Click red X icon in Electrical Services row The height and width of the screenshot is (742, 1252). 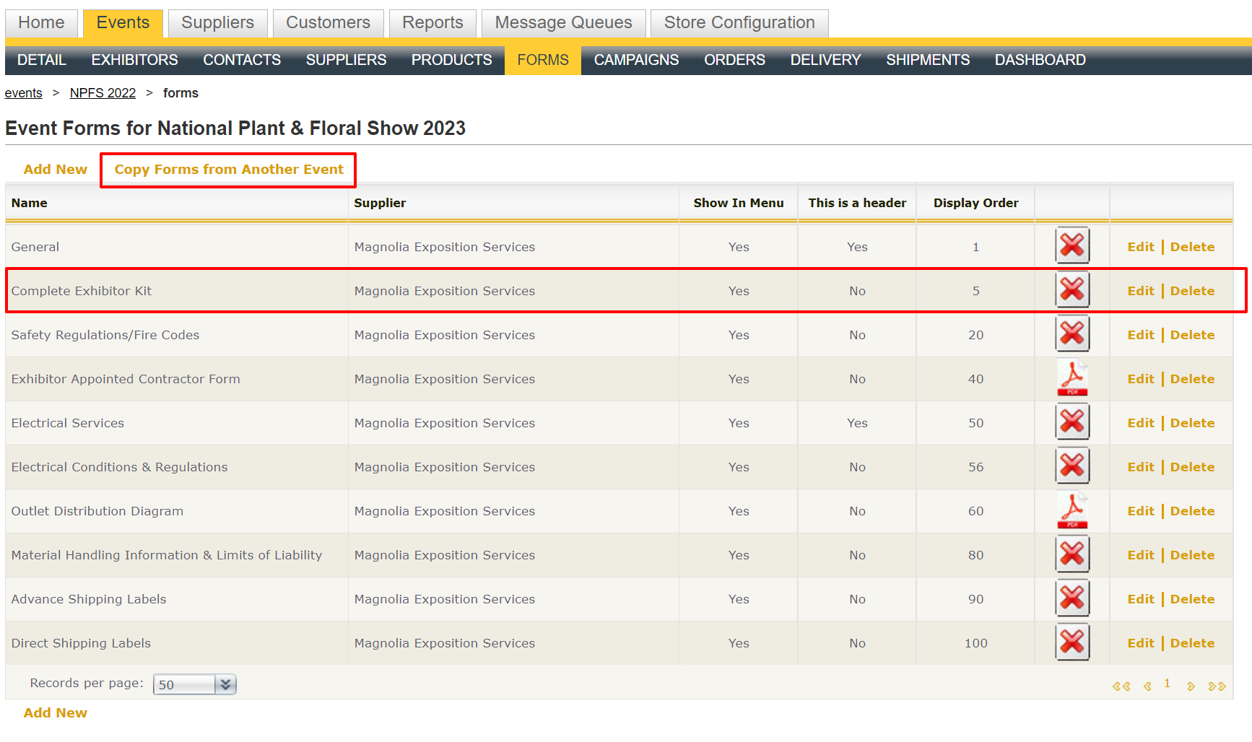[1072, 422]
